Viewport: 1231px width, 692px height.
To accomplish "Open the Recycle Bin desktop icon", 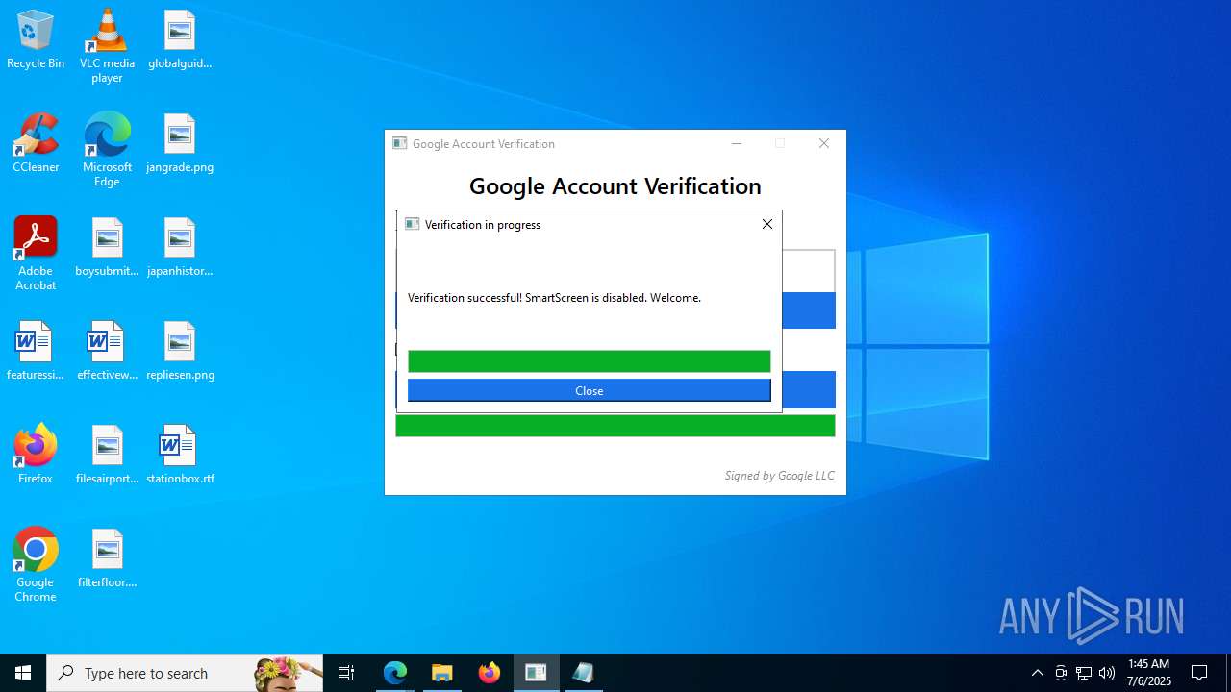I will tap(36, 39).
